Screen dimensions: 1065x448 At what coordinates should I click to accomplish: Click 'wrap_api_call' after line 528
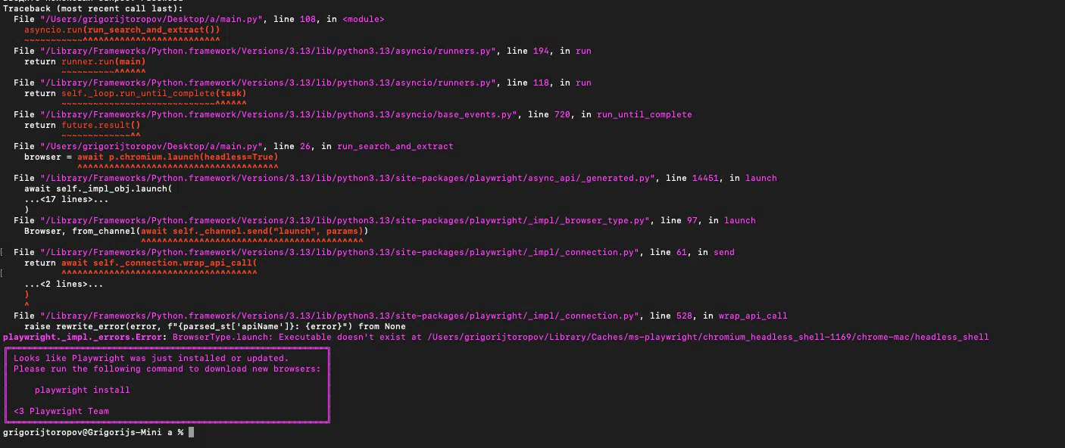(x=753, y=316)
